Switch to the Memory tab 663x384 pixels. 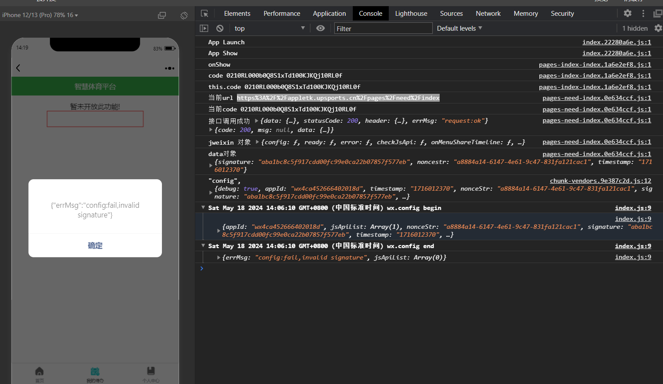(526, 14)
